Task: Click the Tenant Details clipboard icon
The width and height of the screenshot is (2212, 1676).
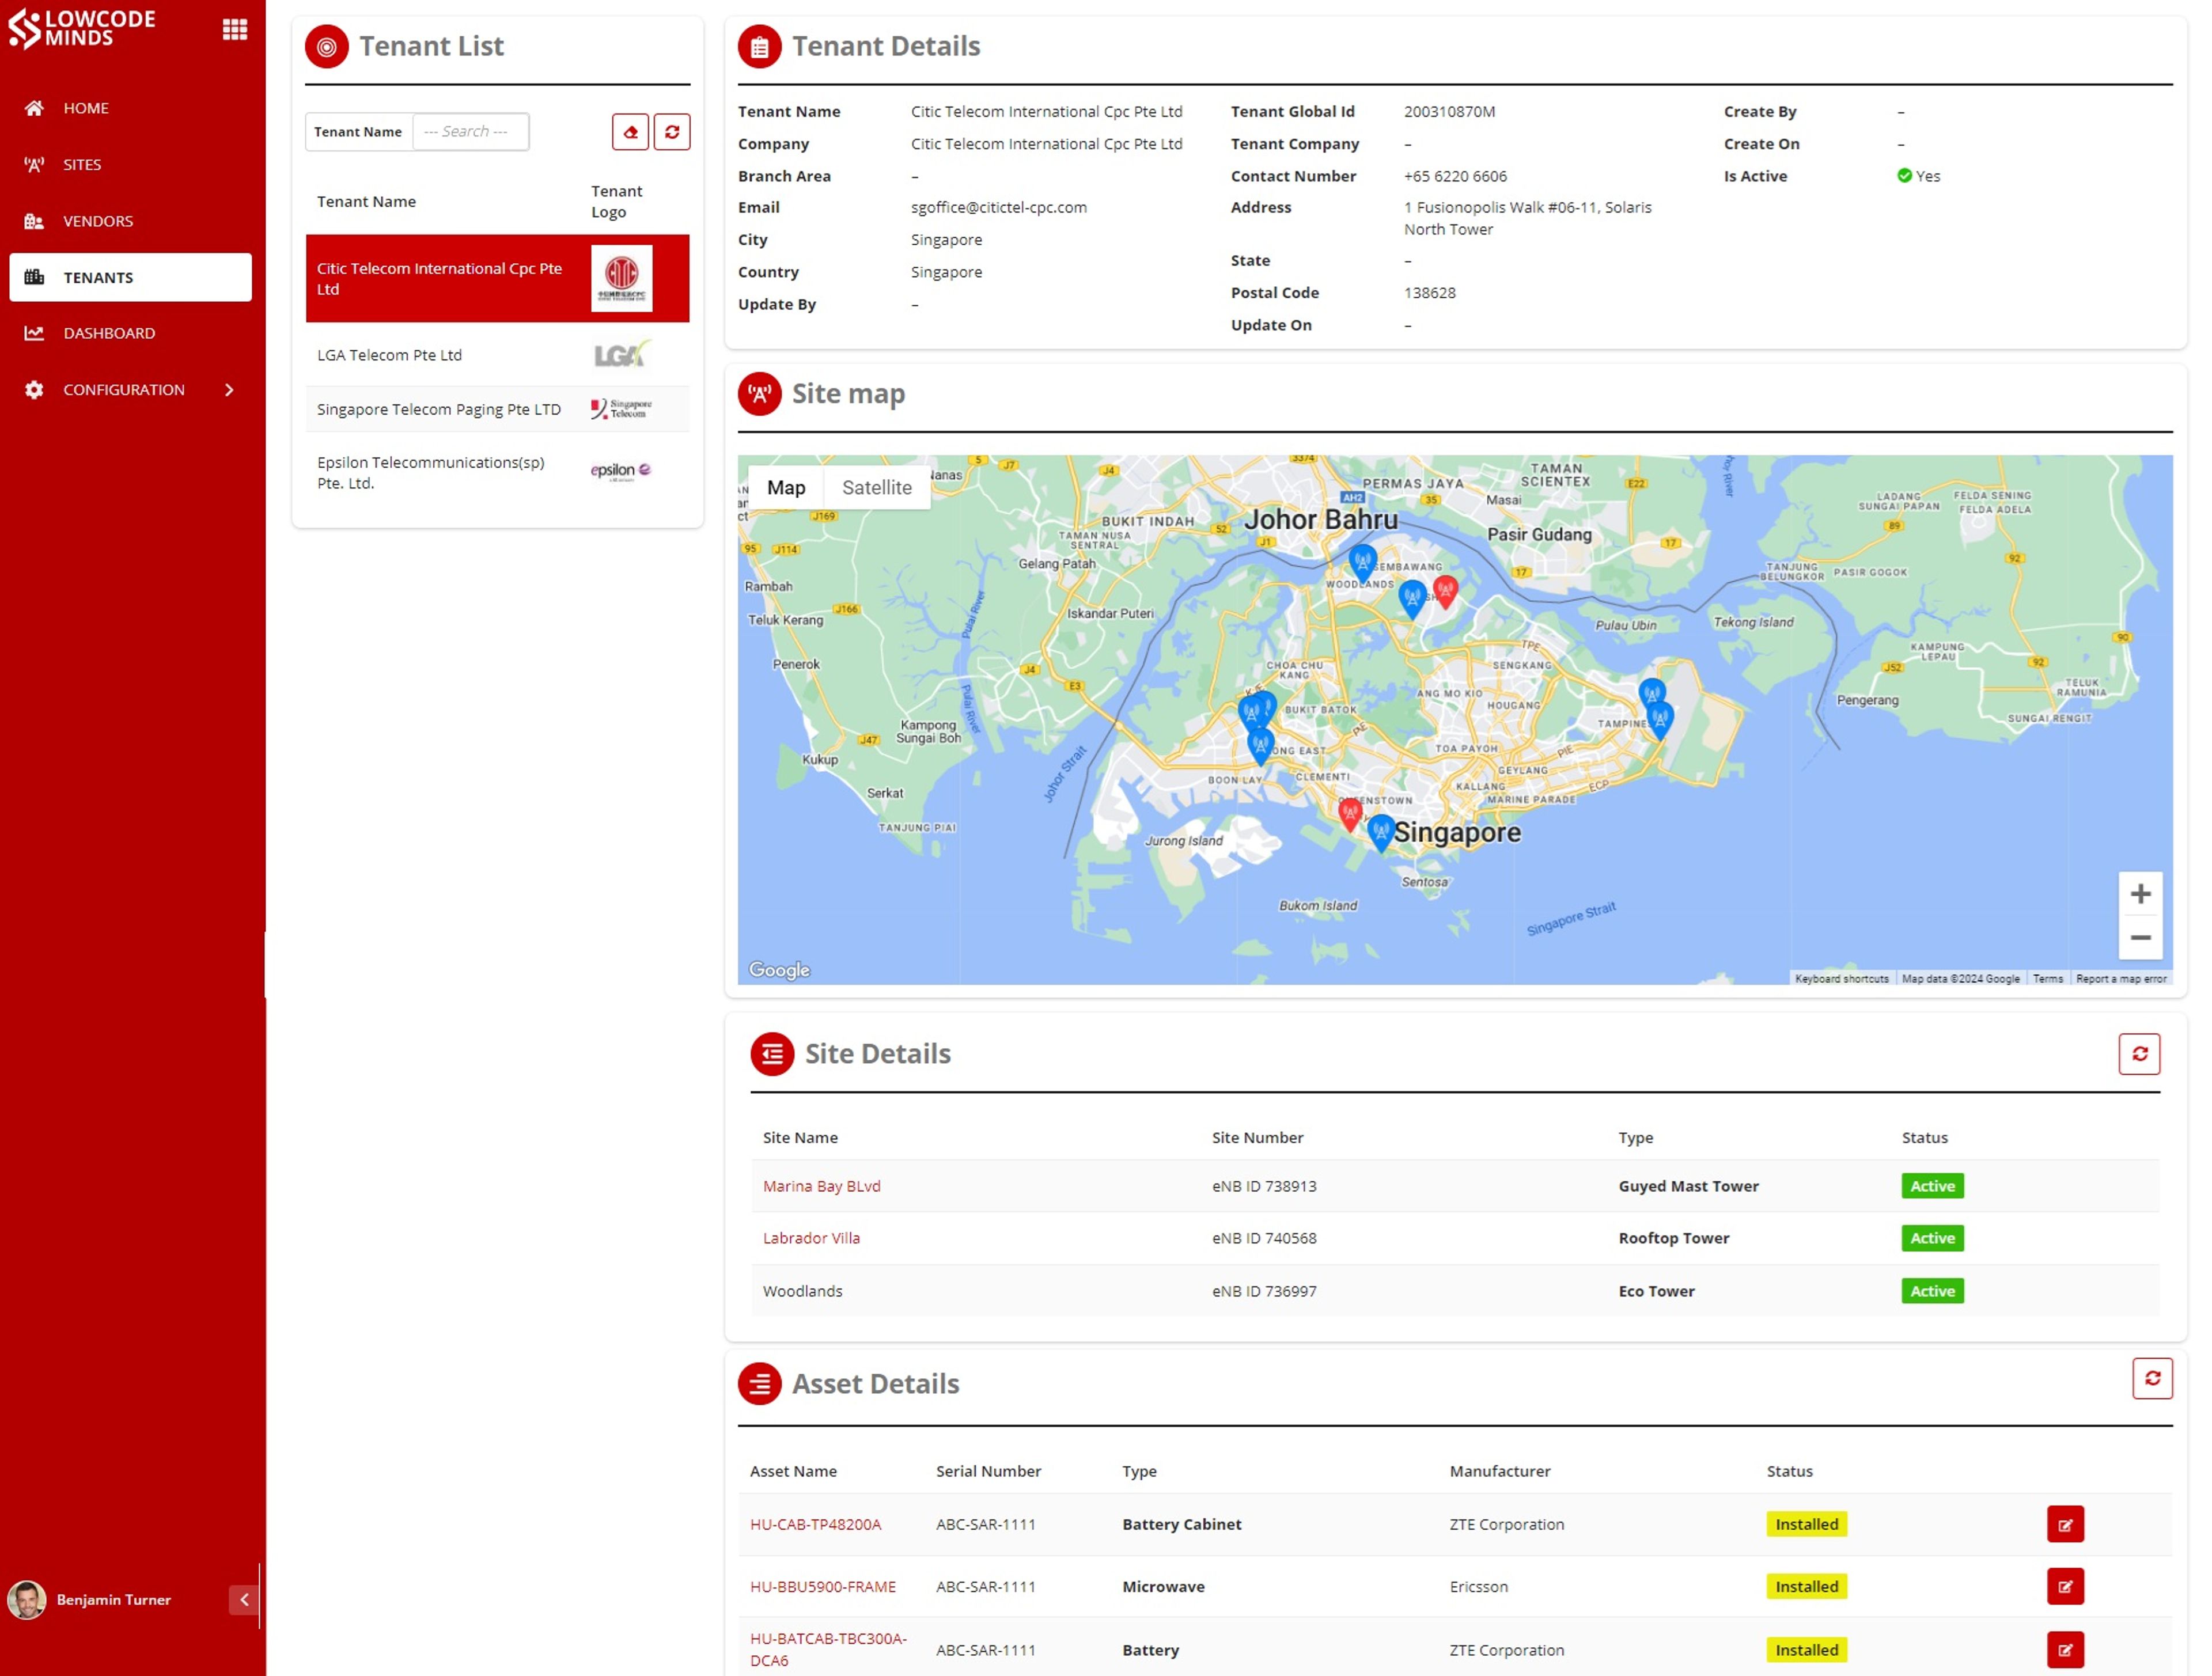Action: click(x=760, y=47)
